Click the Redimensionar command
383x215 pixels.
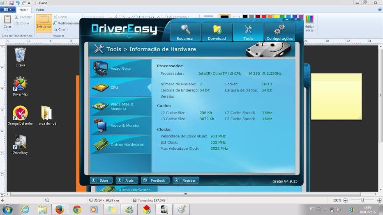point(67,23)
